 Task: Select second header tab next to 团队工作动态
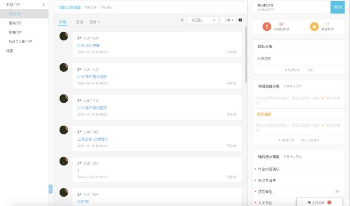90,7
